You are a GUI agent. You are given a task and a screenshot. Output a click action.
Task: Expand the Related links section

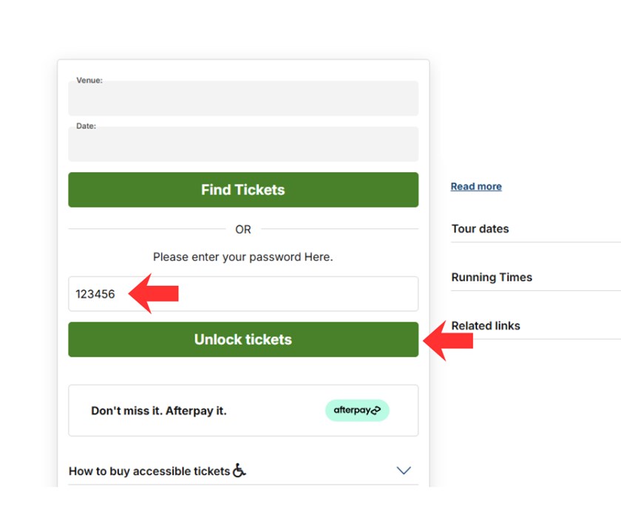tap(486, 326)
